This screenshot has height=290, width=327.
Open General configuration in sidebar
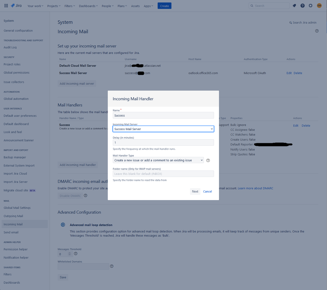coord(18,30)
